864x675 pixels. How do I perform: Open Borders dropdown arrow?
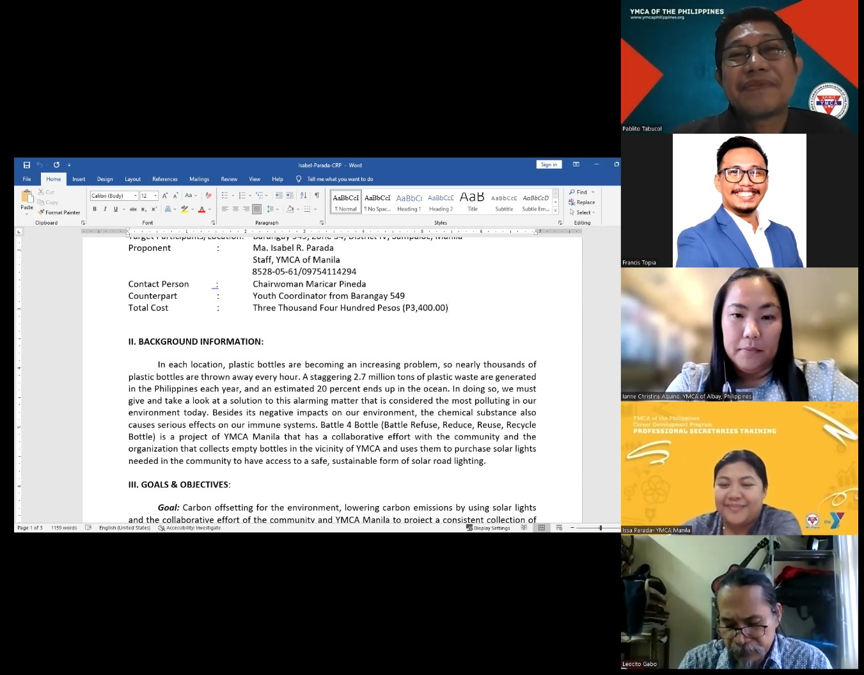[x=315, y=209]
